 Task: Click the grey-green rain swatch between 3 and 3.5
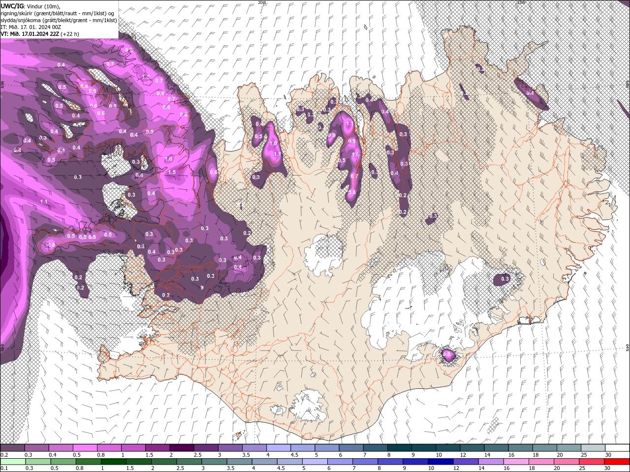pos(215,462)
